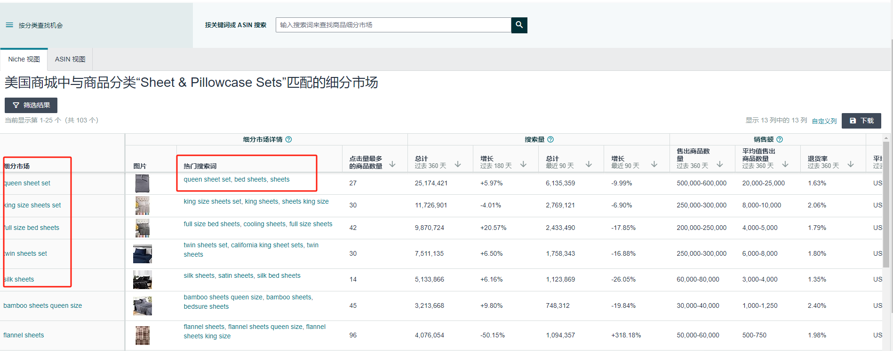The width and height of the screenshot is (893, 351).
Task: Select the 500,000-600,000 units sold cell
Action: [x=702, y=183]
